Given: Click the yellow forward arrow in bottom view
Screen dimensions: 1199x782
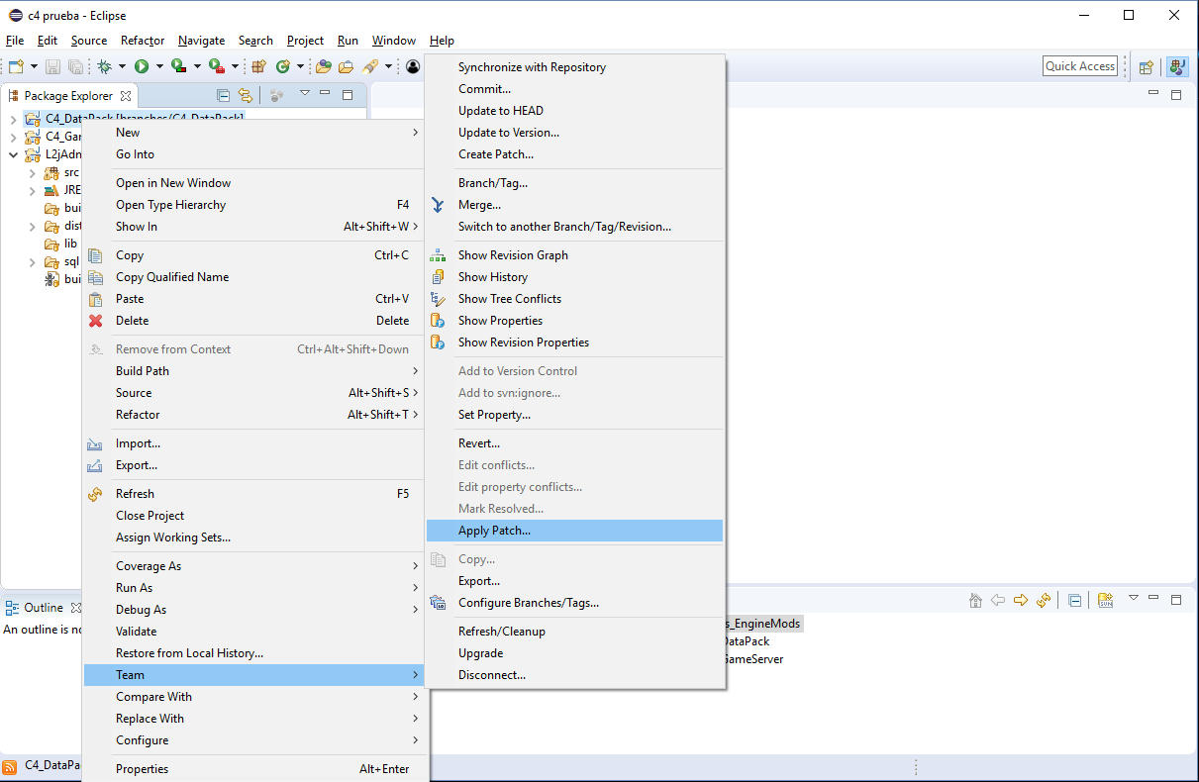Looking at the screenshot, I should click(x=1021, y=600).
